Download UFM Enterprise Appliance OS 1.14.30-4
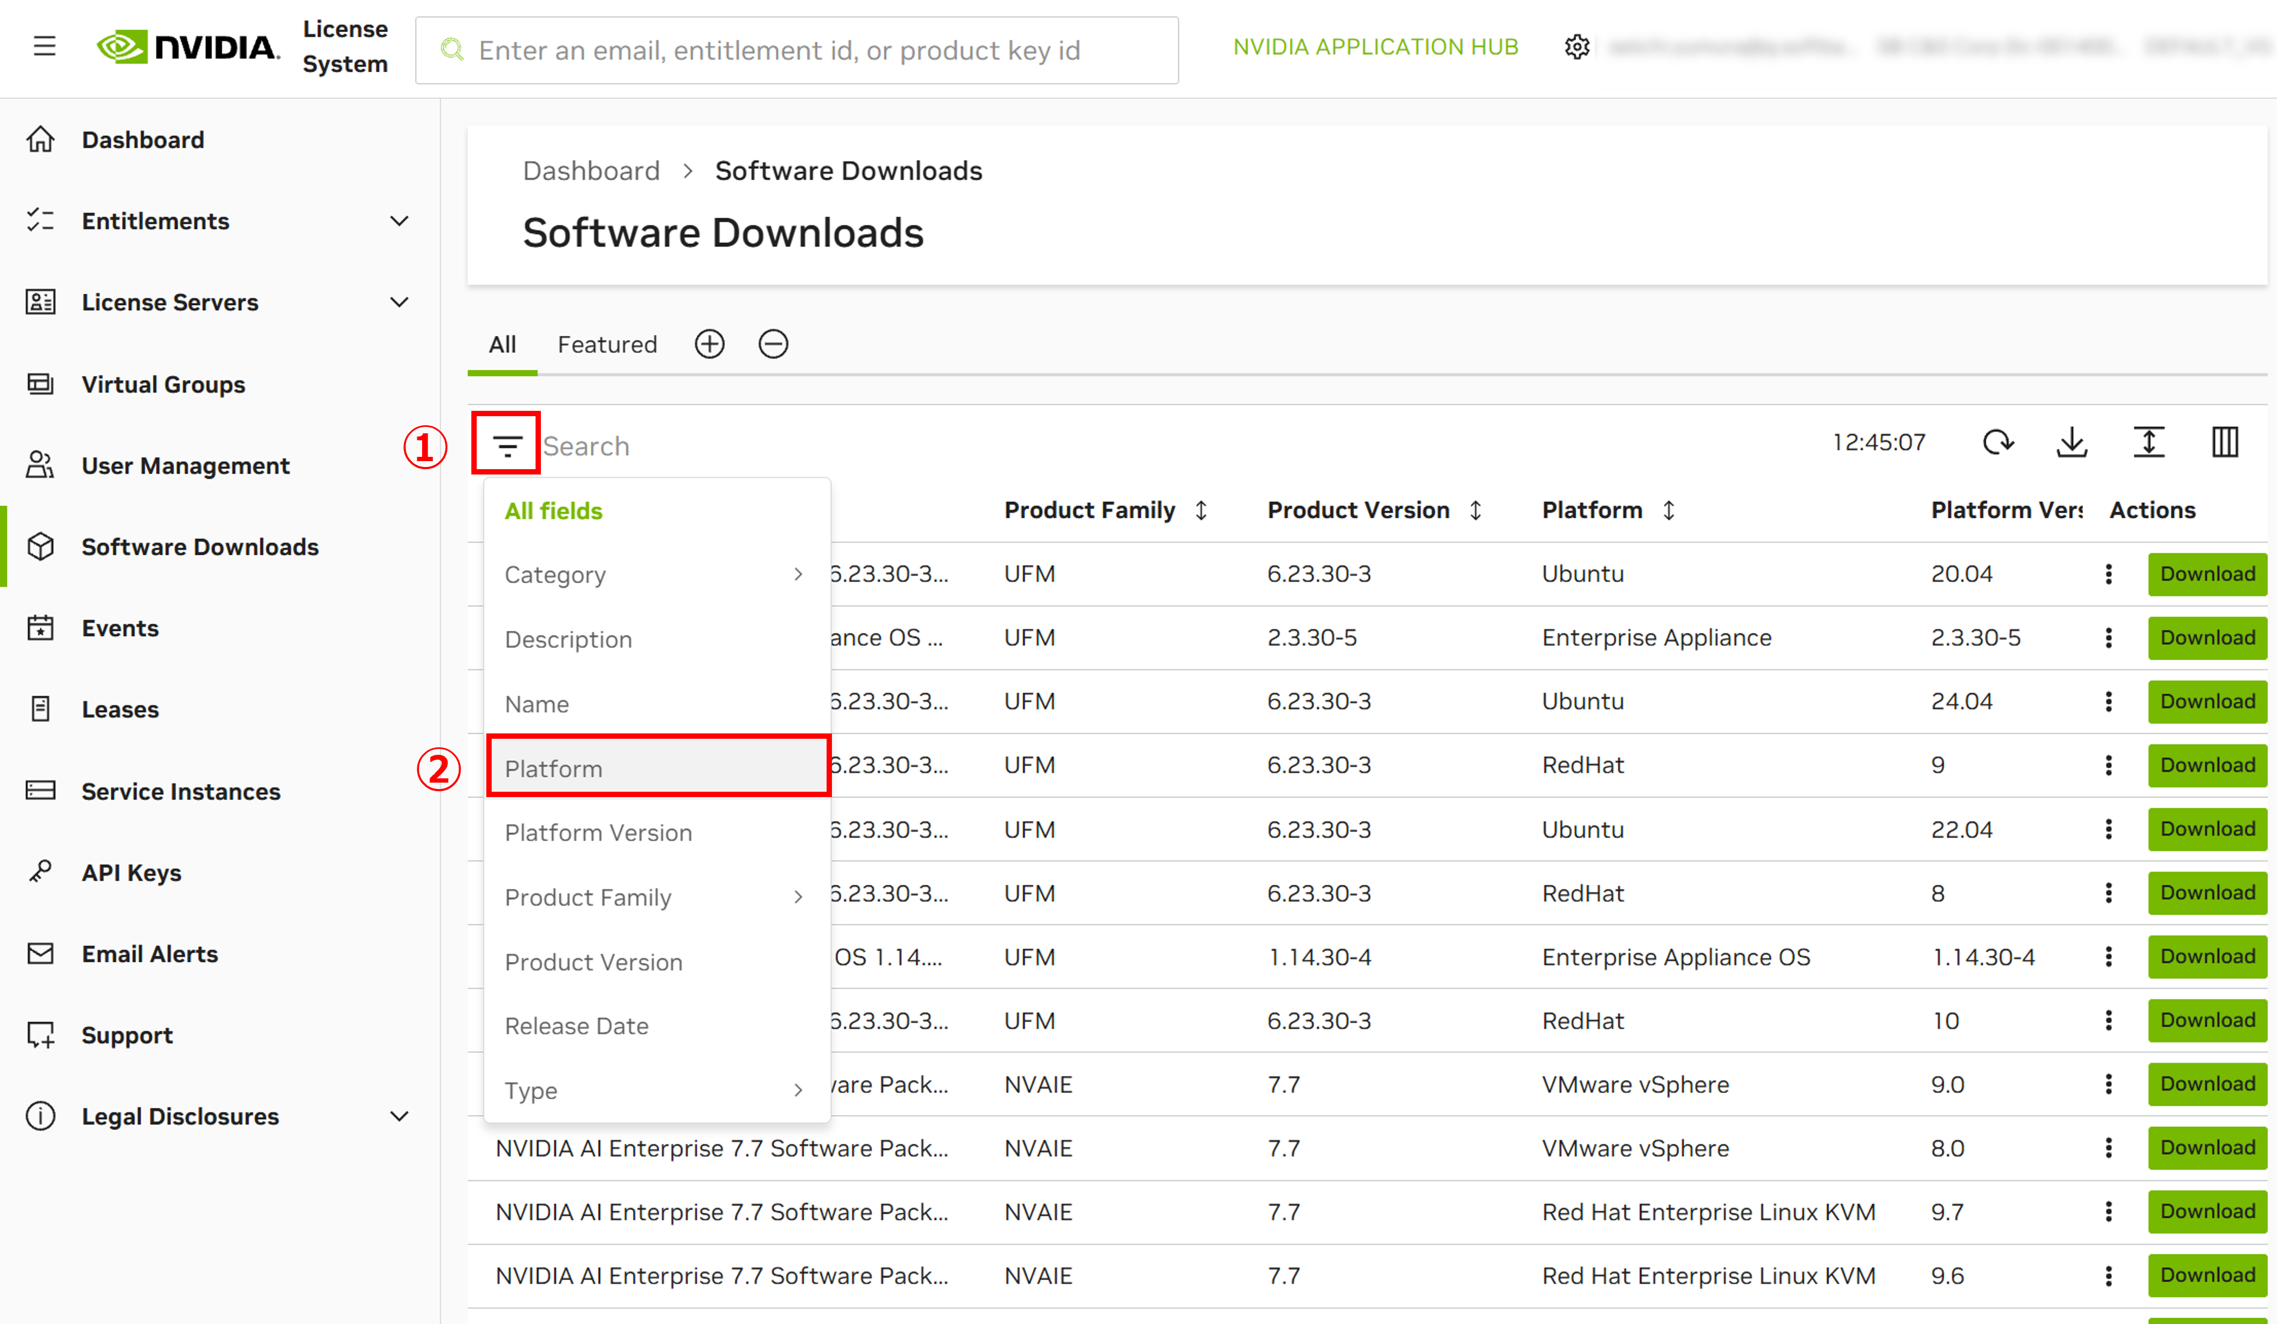The height and width of the screenshot is (1324, 2277). click(x=2206, y=957)
